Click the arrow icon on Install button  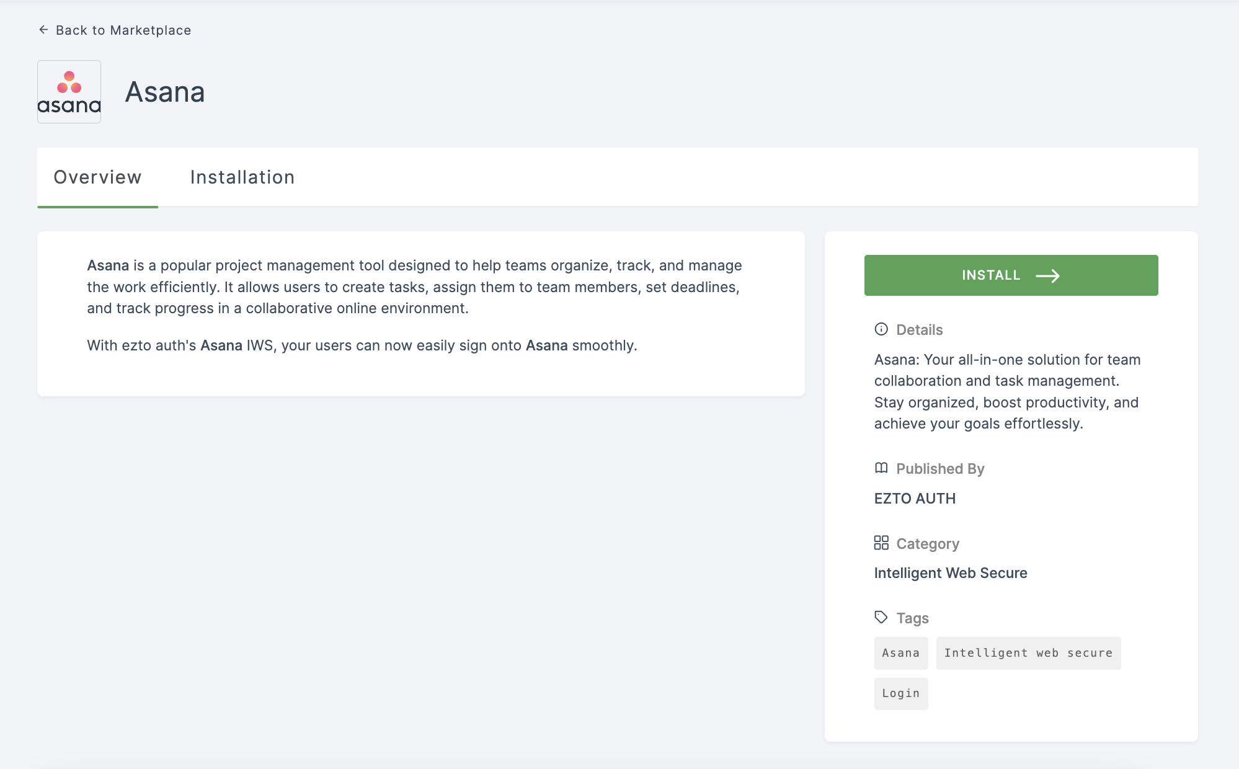pos(1048,276)
